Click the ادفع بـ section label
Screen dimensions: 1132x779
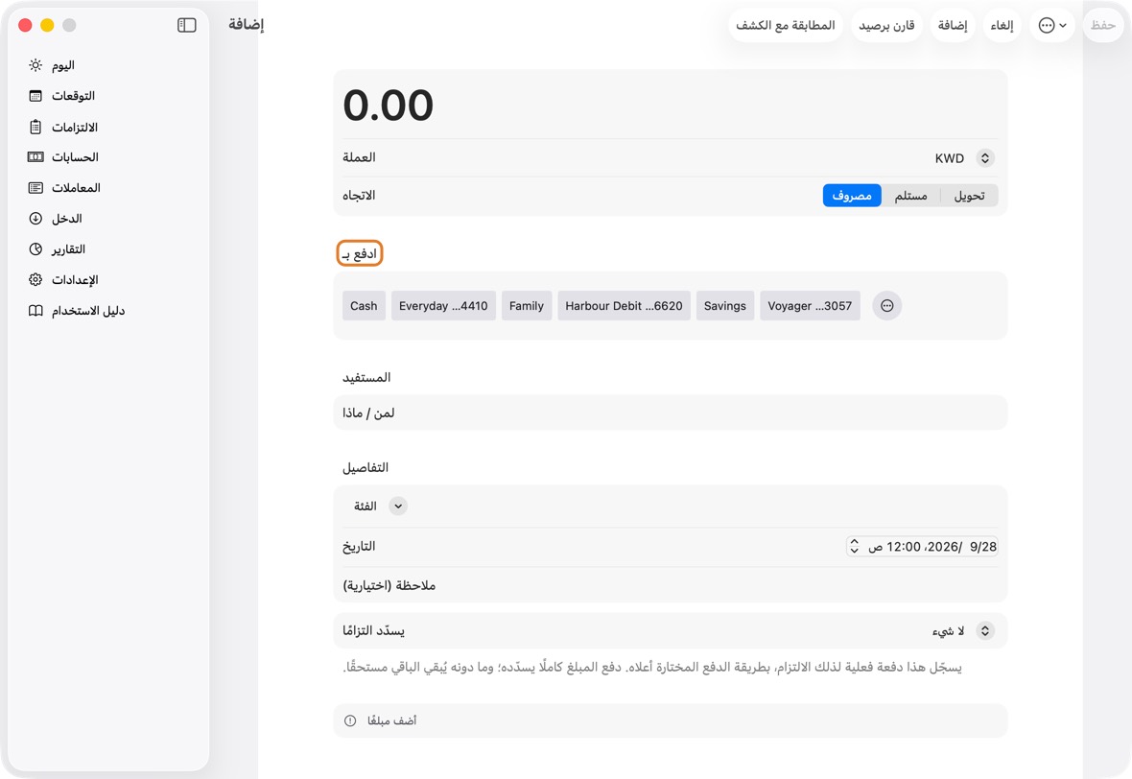pyautogui.click(x=360, y=254)
